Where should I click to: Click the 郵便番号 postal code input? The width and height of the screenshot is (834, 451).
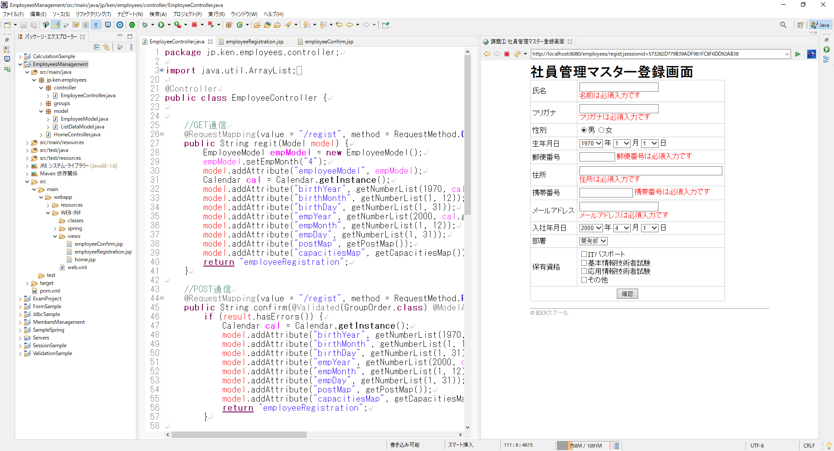[x=597, y=157]
